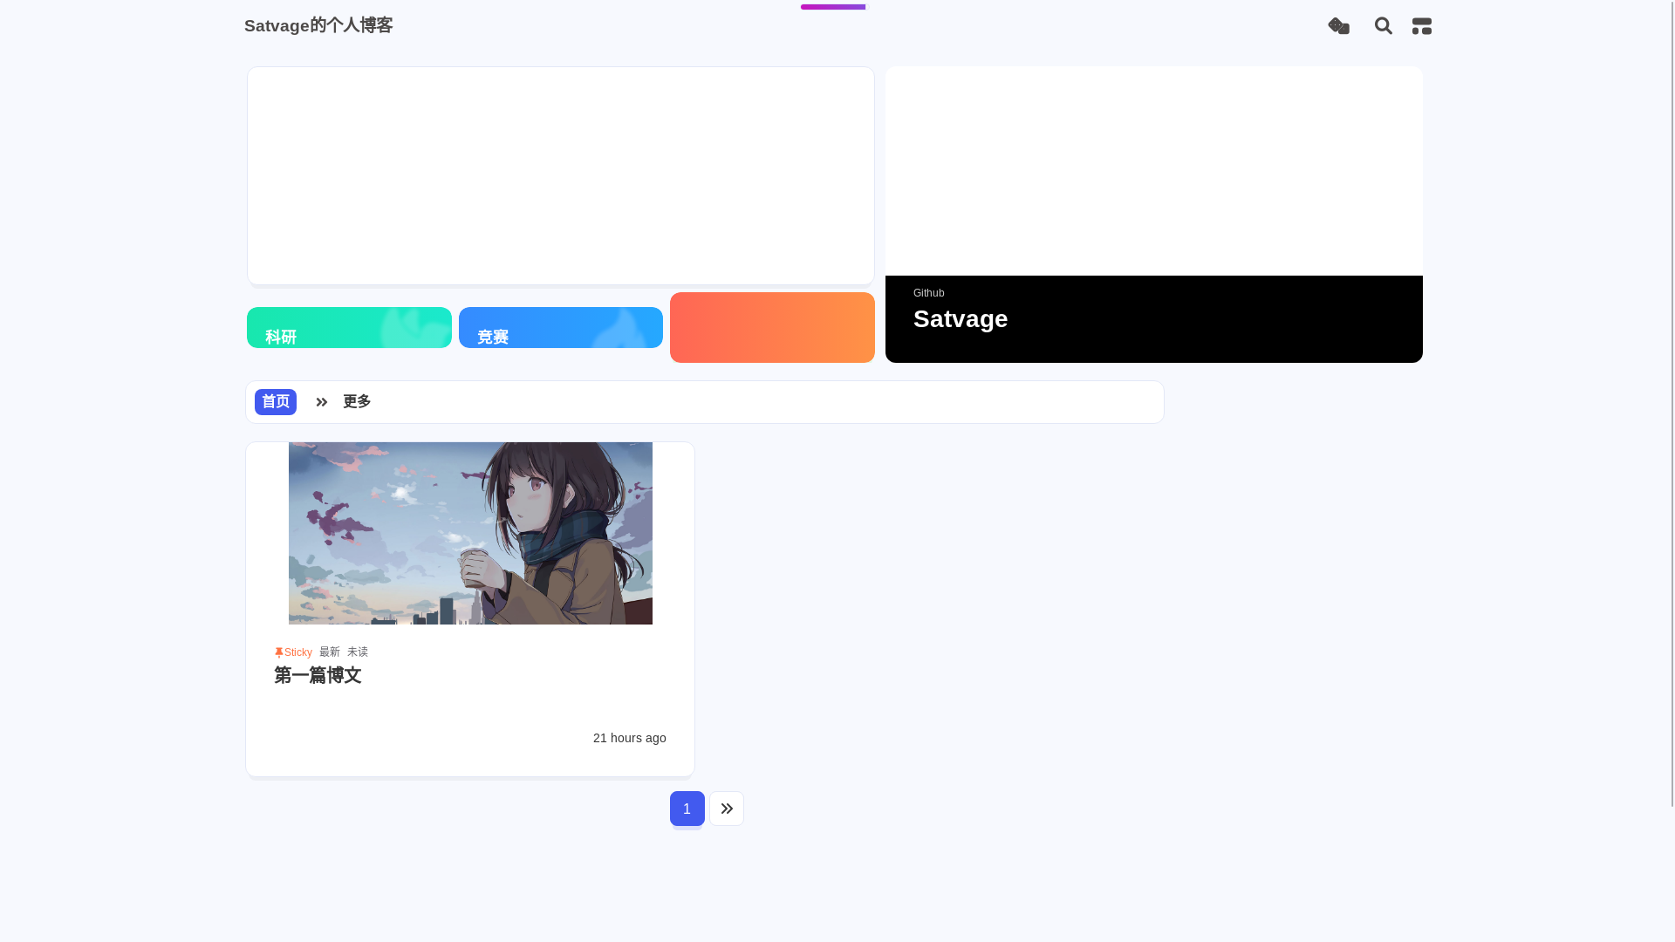
Task: Expand categories with double chevron icon
Action: click(321, 402)
